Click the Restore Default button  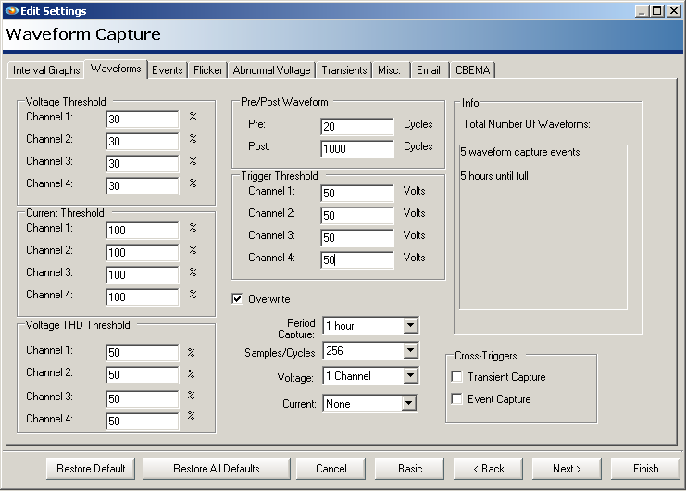coord(91,469)
